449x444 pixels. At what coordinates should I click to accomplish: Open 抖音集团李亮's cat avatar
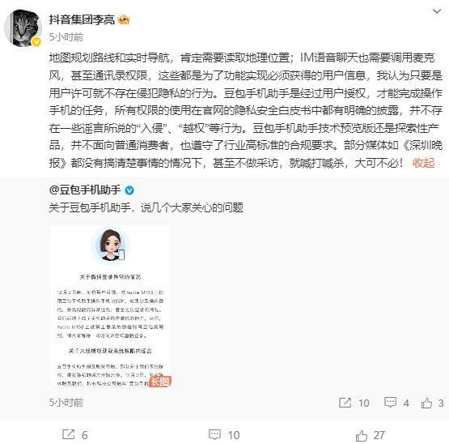click(x=23, y=28)
